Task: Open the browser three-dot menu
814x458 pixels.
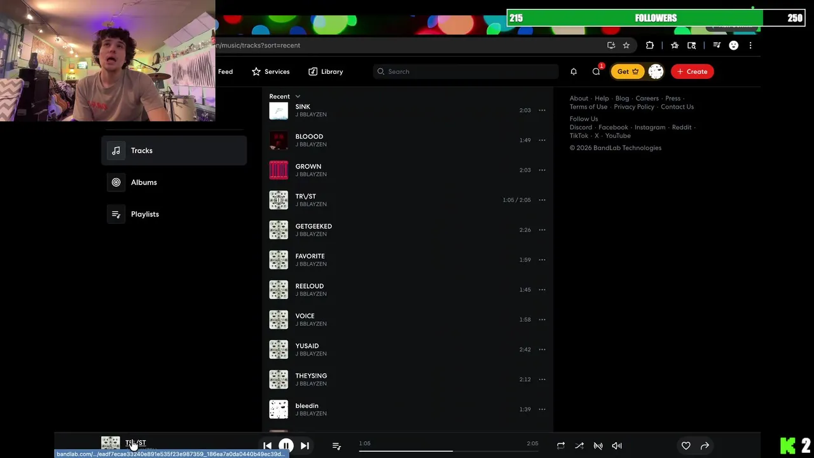Action: point(750,46)
